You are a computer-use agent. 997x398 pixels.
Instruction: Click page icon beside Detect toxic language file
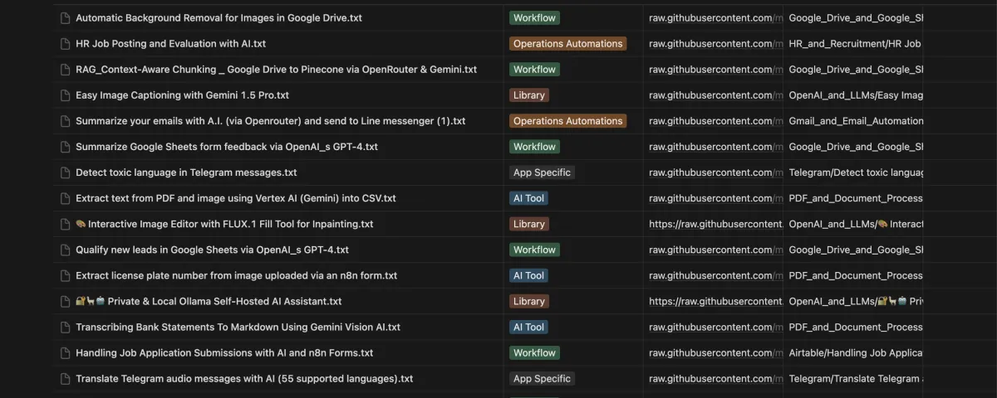pyautogui.click(x=64, y=172)
